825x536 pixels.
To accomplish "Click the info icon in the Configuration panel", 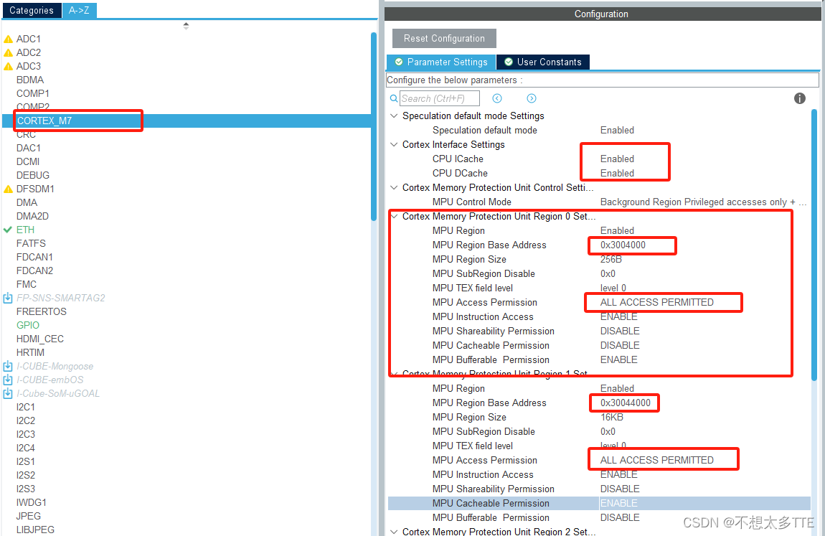I will (x=799, y=98).
